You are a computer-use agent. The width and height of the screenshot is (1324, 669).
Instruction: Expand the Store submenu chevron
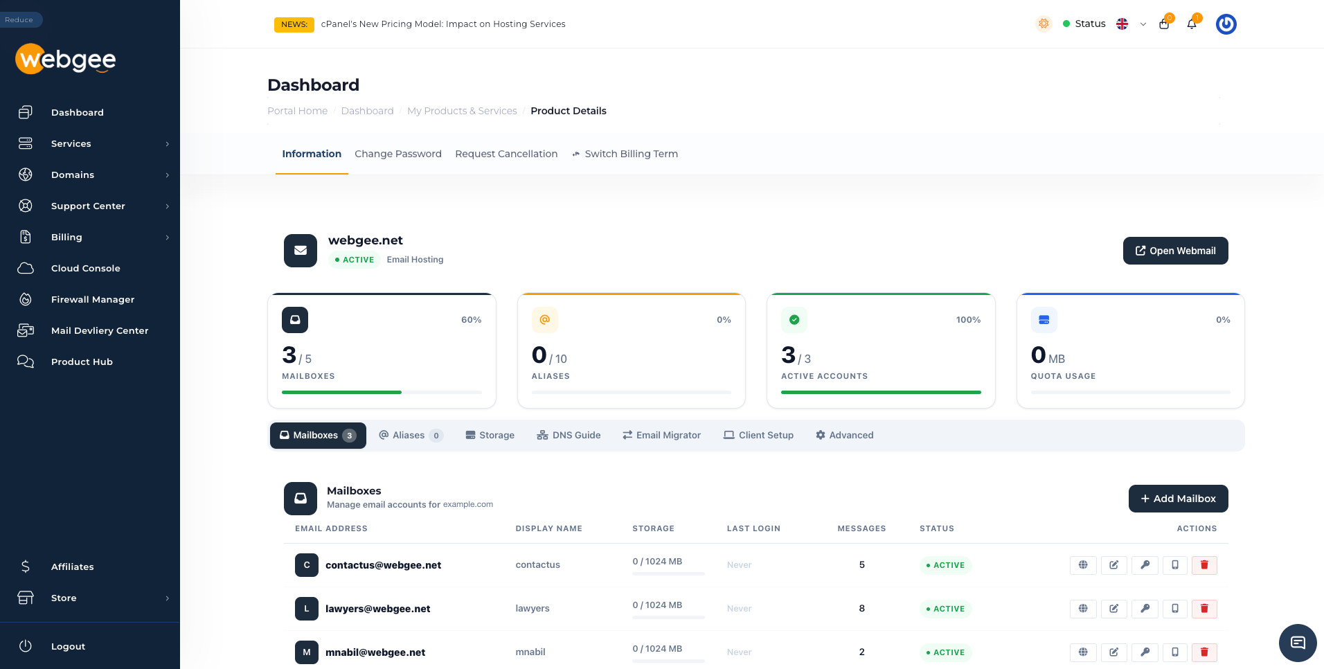(167, 598)
